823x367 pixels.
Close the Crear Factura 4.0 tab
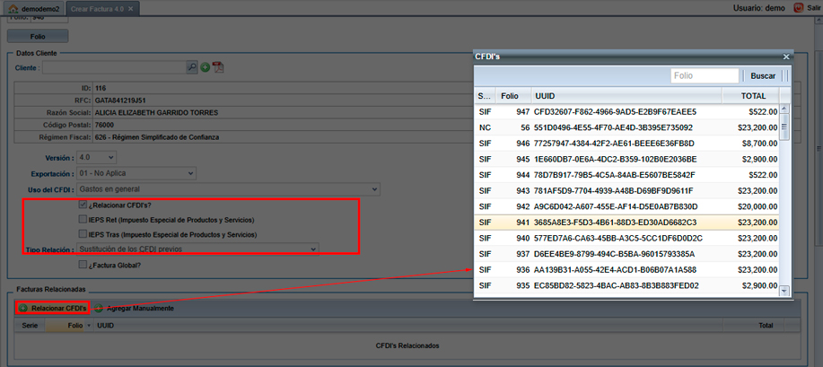click(130, 8)
